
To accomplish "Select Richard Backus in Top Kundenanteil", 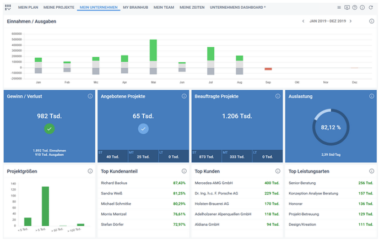I will (x=115, y=183).
